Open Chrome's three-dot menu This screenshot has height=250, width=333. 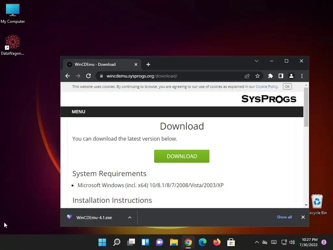[302, 76]
